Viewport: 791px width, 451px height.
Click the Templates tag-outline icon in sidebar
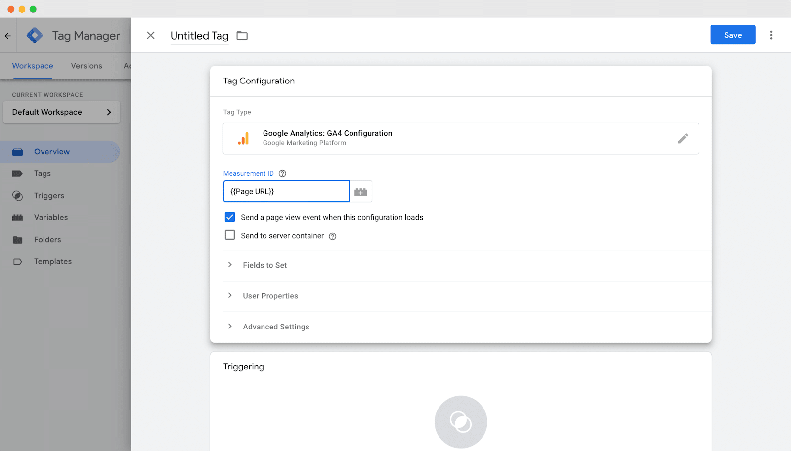[x=17, y=262]
